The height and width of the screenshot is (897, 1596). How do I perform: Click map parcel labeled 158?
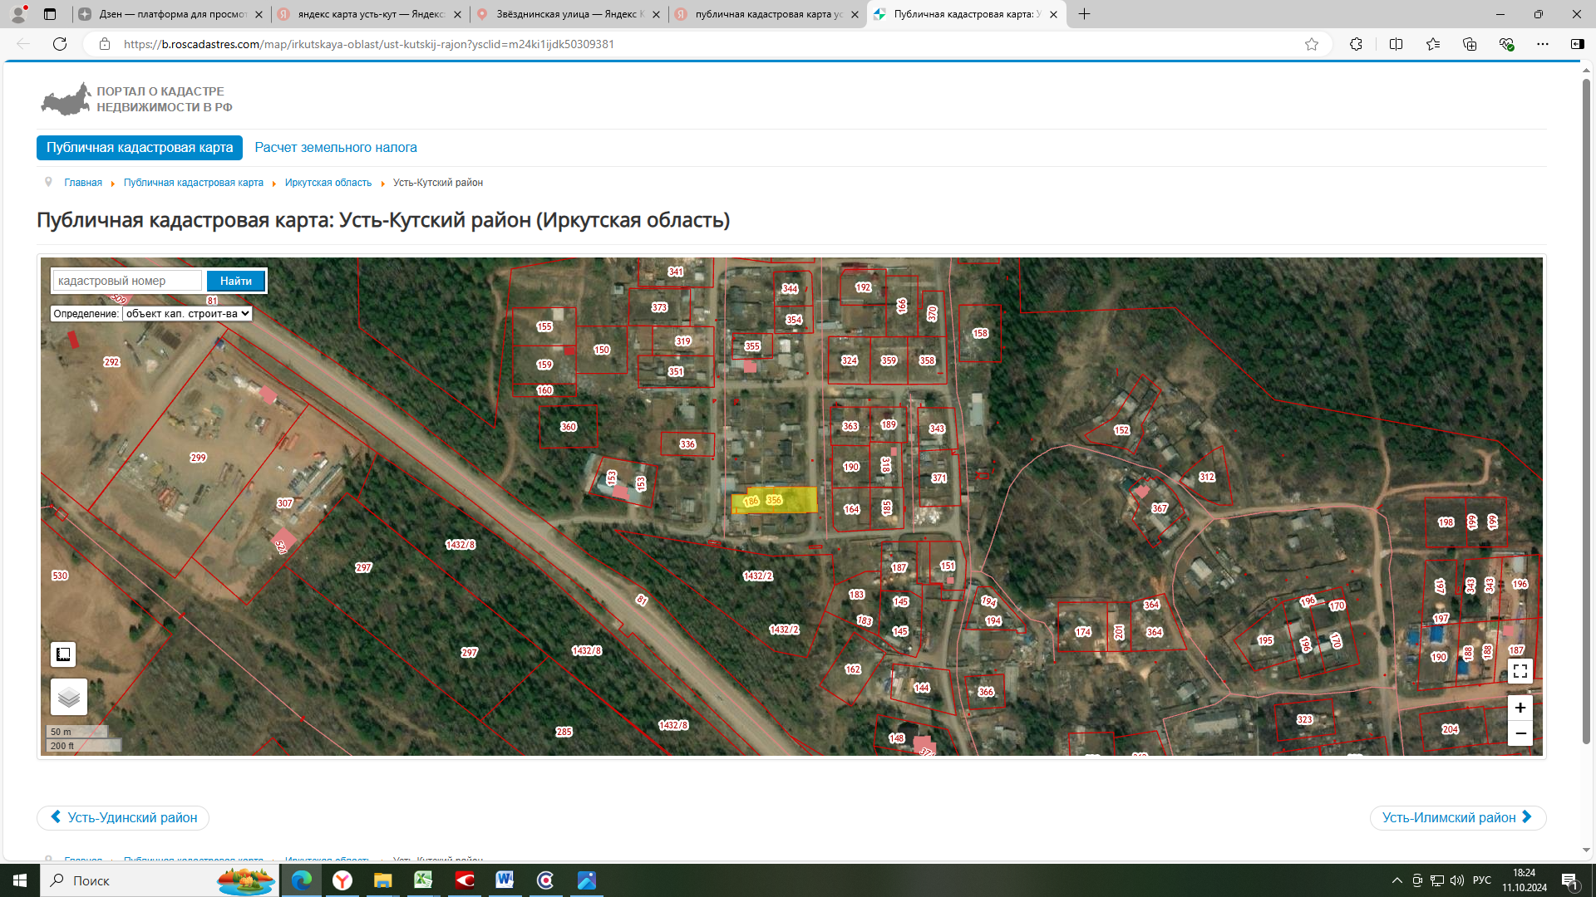tap(981, 334)
